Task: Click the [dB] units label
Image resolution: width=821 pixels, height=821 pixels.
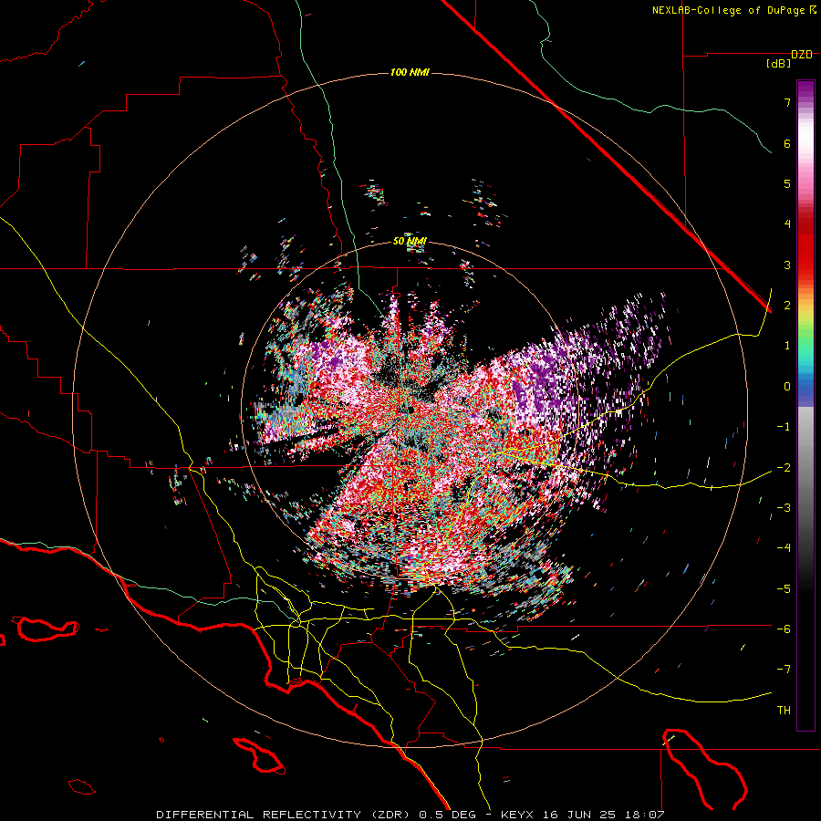Action: [x=779, y=64]
